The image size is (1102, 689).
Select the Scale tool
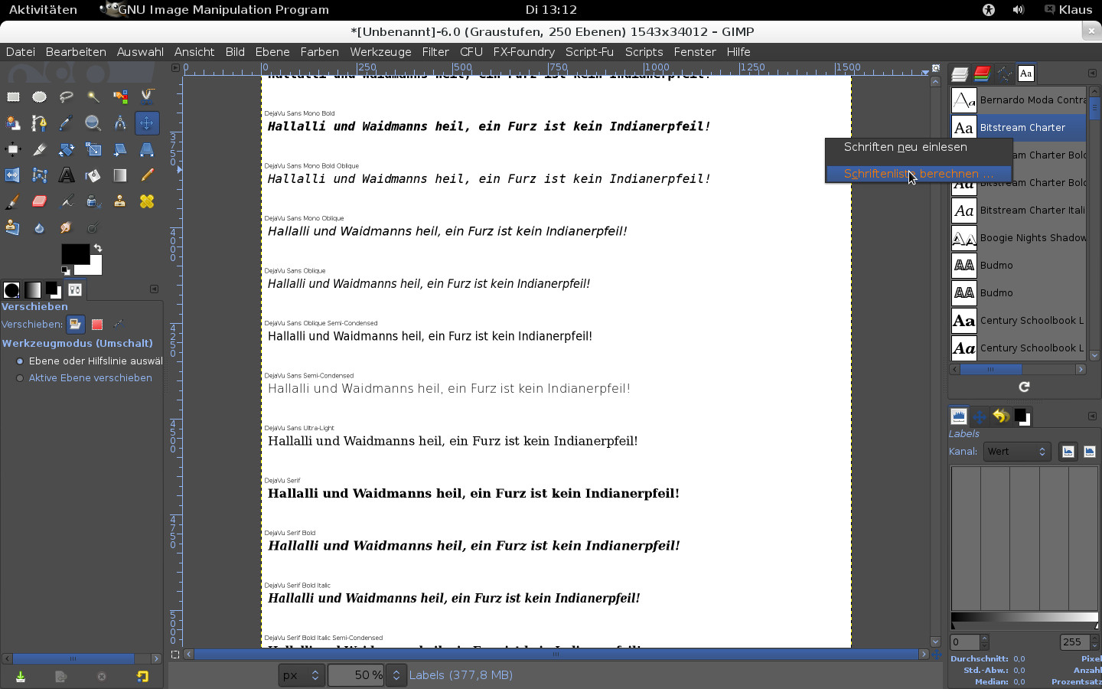tap(93, 149)
